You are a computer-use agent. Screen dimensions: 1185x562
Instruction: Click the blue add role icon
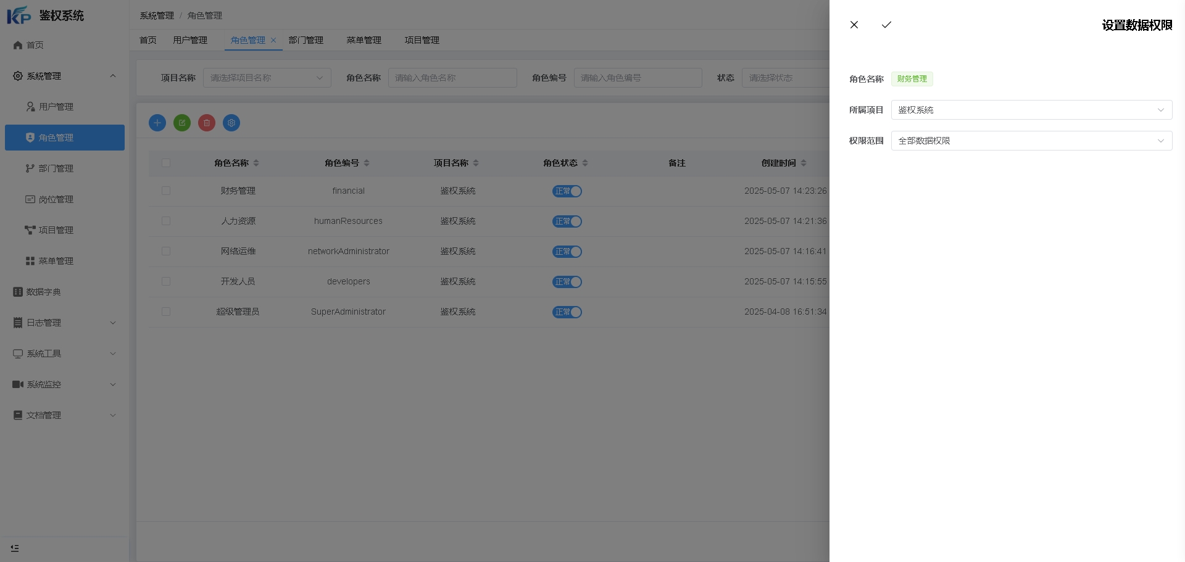click(x=157, y=123)
